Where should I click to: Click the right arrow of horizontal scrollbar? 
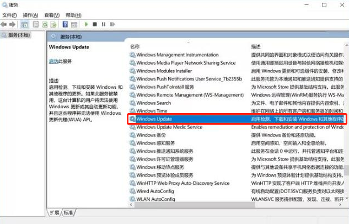click(x=340, y=204)
